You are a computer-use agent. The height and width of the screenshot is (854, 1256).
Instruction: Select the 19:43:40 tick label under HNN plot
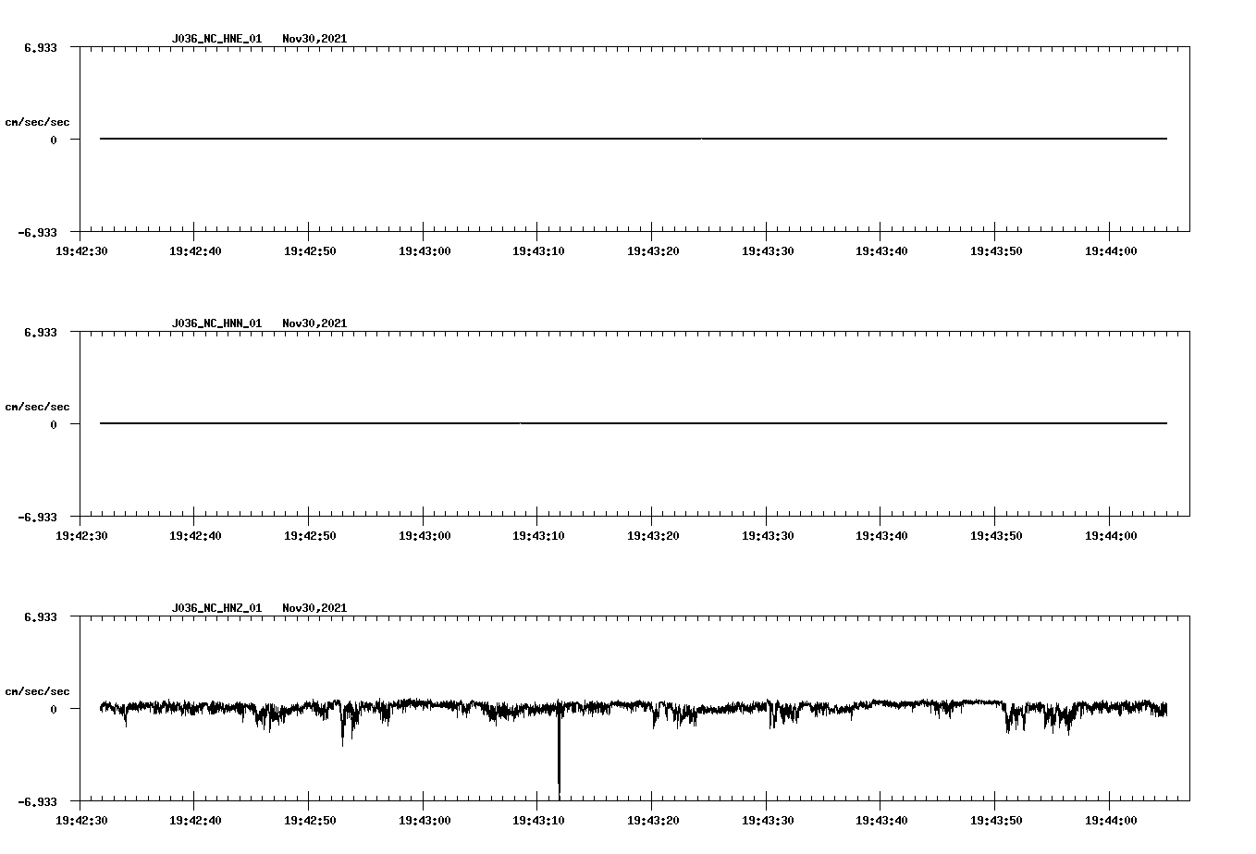coord(882,535)
